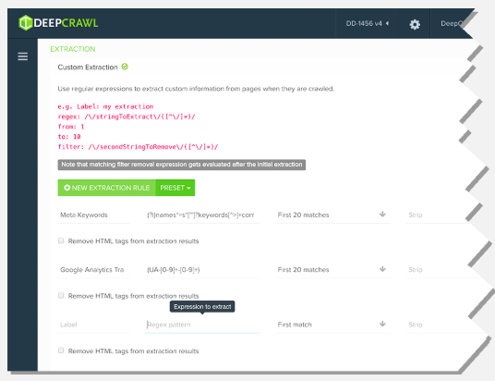Open the Google Analytics First 20 matches dropdown
This screenshot has width=495, height=381.
click(332, 270)
